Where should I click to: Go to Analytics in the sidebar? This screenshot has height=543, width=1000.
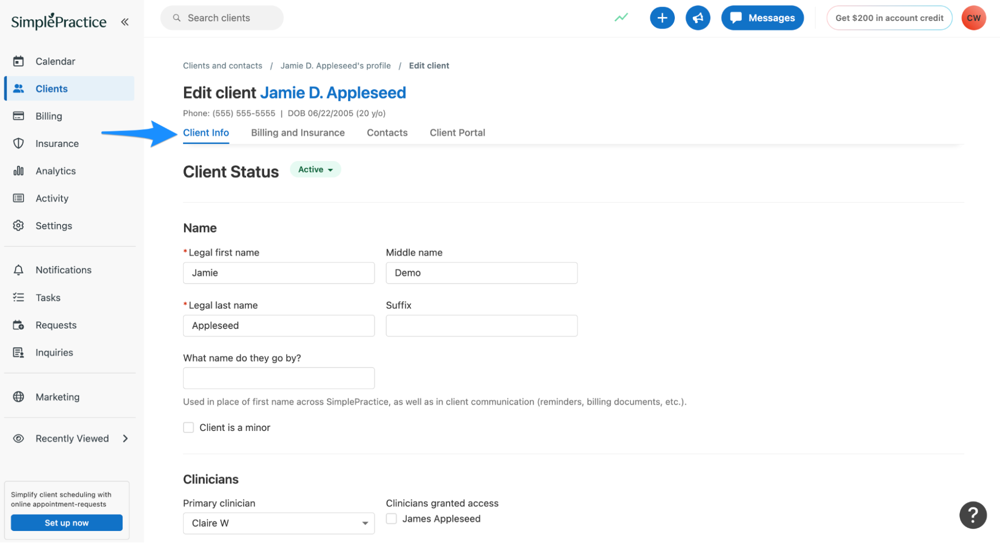pos(69,171)
